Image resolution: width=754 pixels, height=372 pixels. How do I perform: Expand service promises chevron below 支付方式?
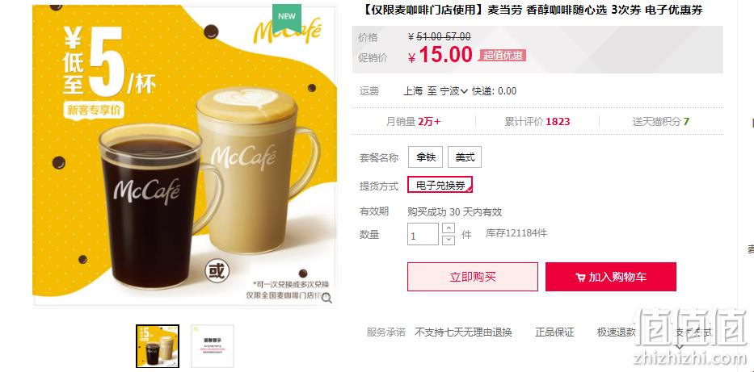tap(679, 345)
